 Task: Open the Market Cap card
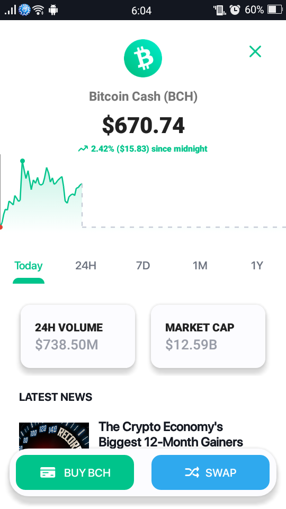tap(208, 336)
